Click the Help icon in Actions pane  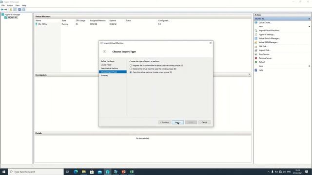256,70
